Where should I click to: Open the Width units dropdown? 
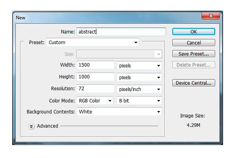tap(139, 65)
